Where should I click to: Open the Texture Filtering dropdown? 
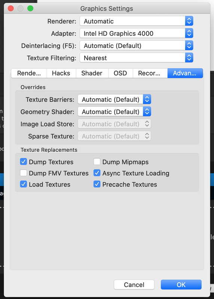point(136,58)
